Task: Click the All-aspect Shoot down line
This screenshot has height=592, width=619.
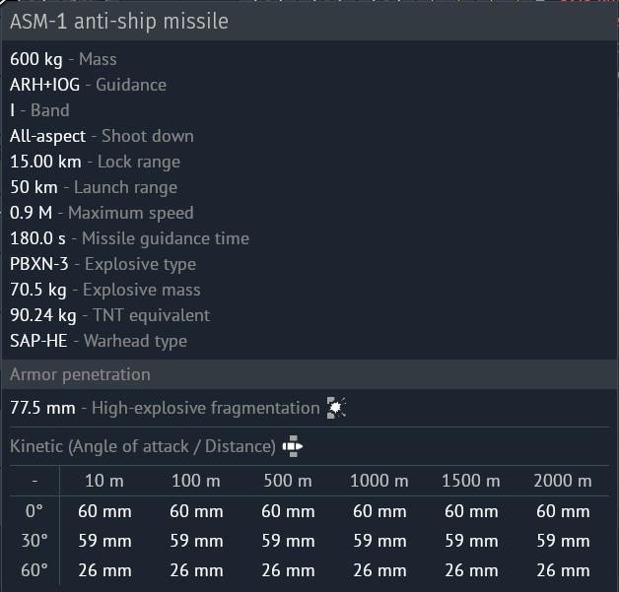Action: [x=102, y=136]
